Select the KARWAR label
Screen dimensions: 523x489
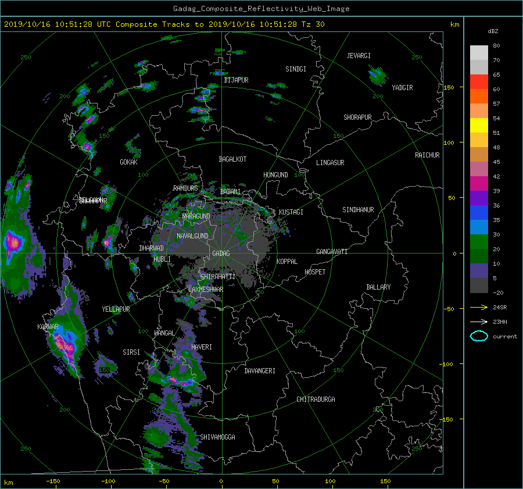pyautogui.click(x=48, y=327)
